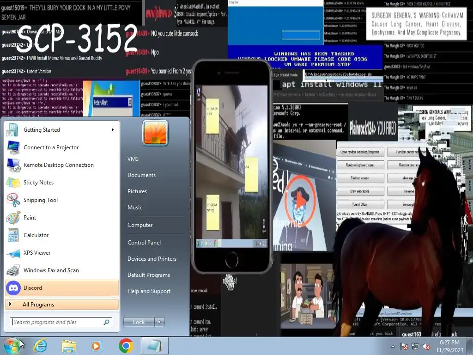The image size is (473, 355).
Task: Click the Action Center flag icon
Action: (404, 347)
